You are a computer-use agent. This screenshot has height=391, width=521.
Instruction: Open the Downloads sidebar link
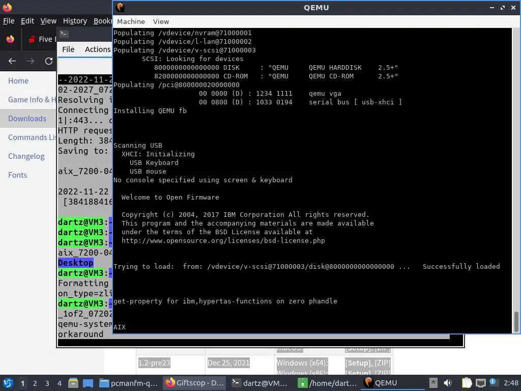tap(27, 118)
